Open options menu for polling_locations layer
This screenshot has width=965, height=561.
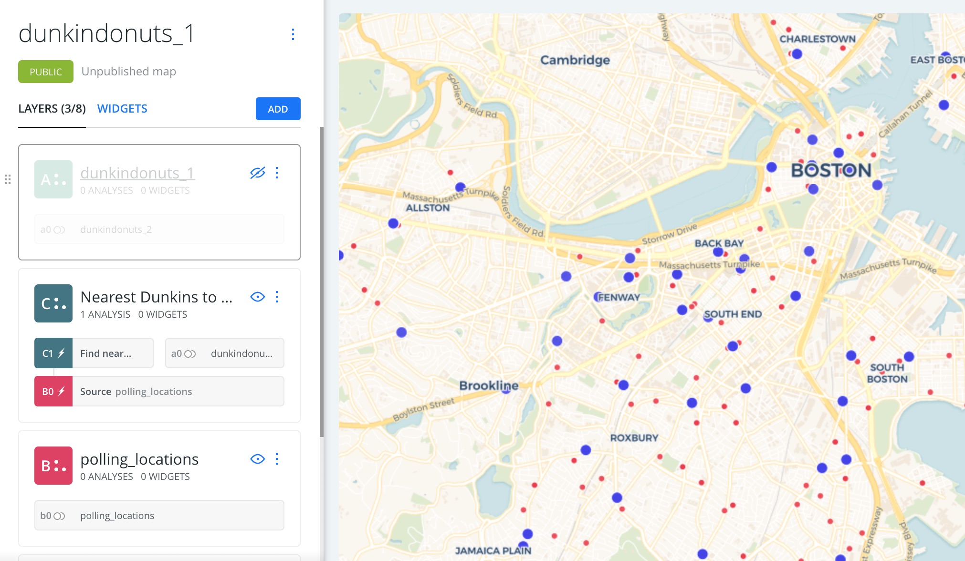(x=277, y=459)
